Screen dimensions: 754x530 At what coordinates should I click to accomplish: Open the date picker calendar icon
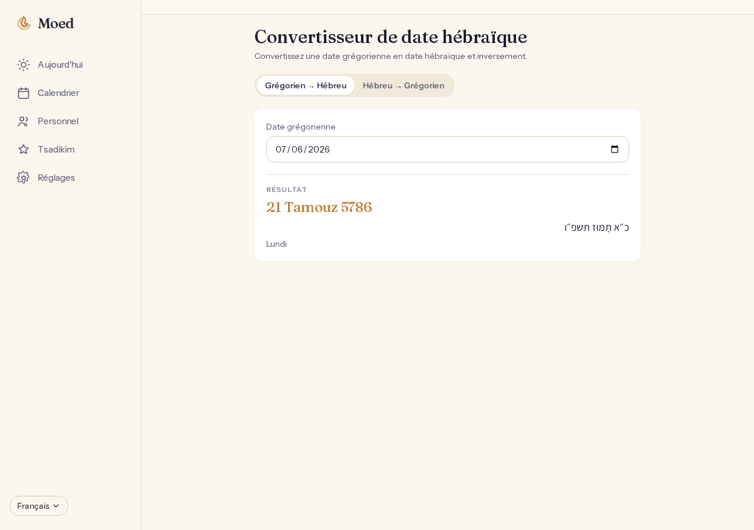(614, 150)
